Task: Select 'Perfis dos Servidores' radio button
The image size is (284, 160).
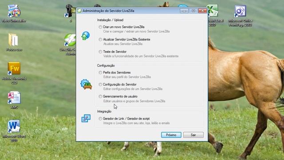Action: (100, 72)
